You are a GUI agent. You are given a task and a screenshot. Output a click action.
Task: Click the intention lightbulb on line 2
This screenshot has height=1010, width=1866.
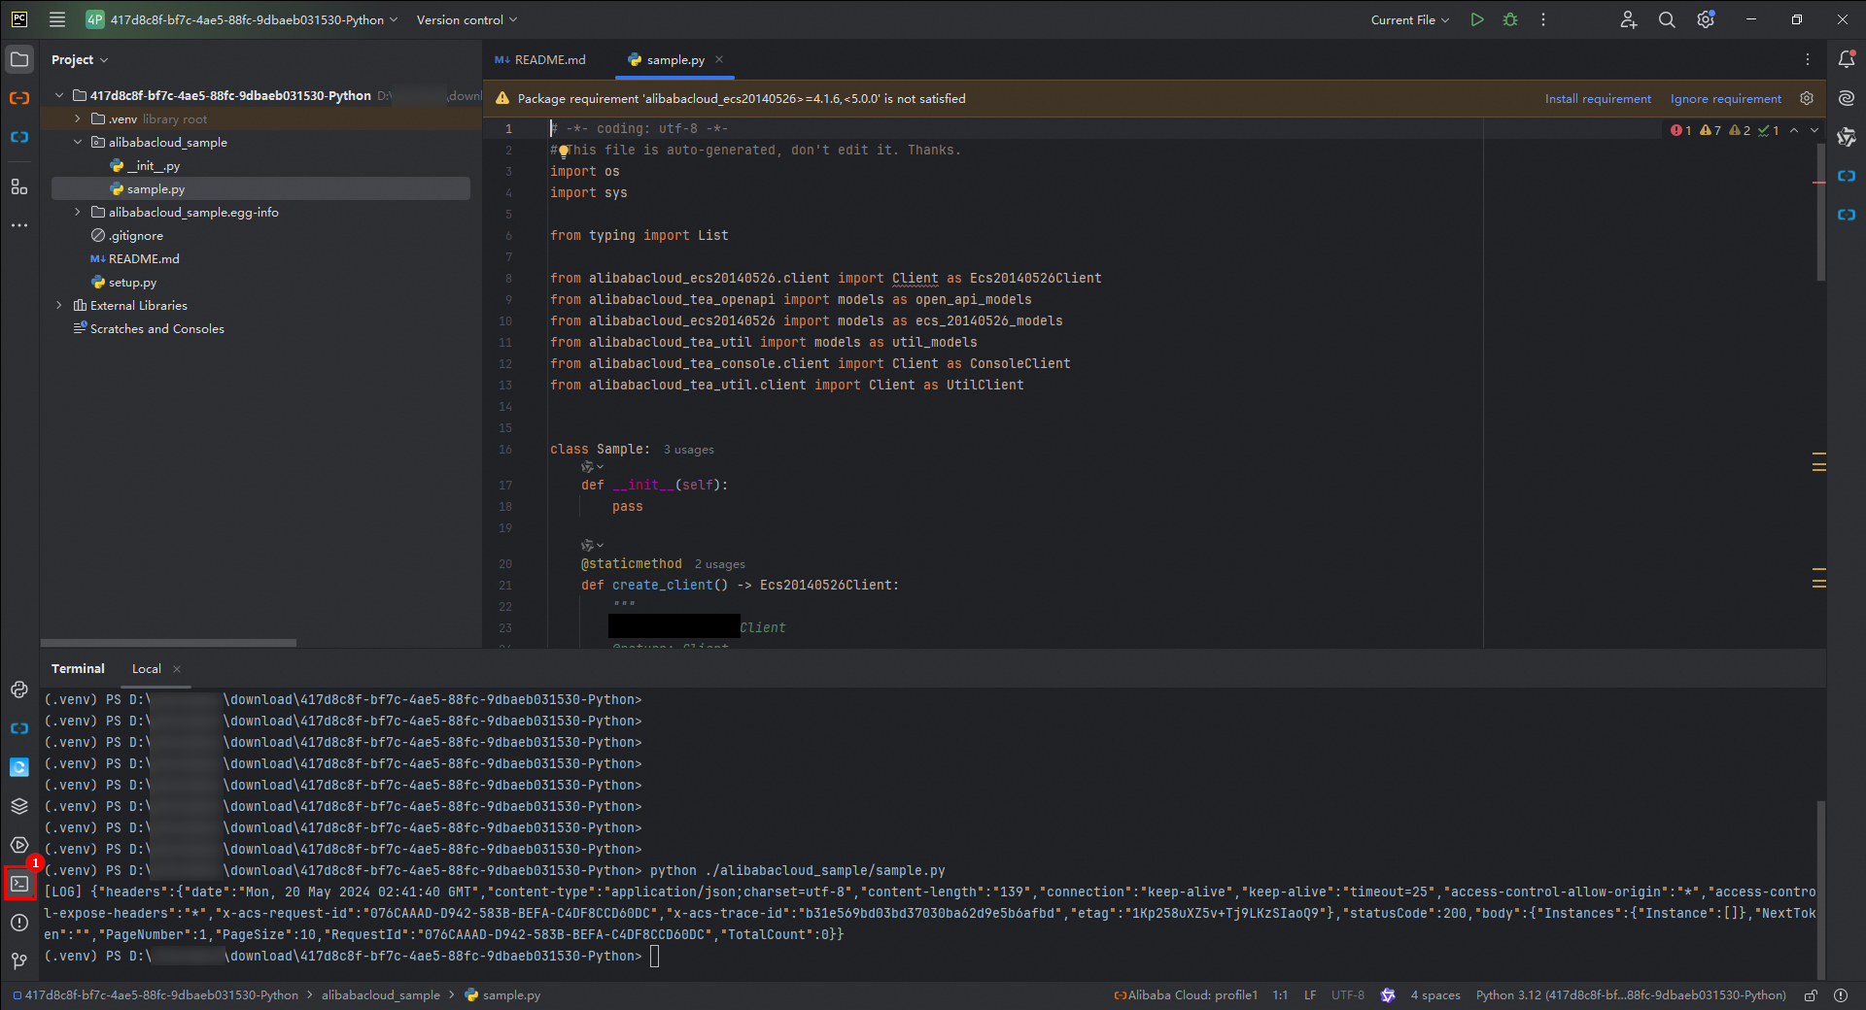[x=564, y=151]
